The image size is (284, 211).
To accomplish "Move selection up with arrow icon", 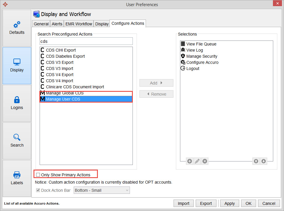I will click(x=256, y=161).
